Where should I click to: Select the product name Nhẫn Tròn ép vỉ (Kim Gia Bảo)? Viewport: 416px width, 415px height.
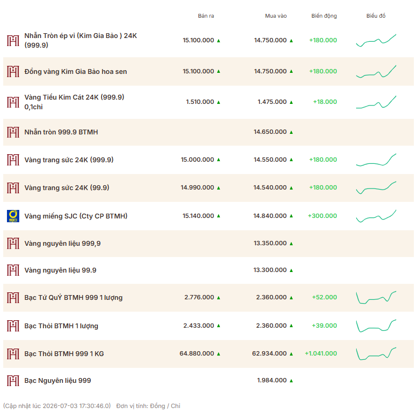(x=81, y=40)
